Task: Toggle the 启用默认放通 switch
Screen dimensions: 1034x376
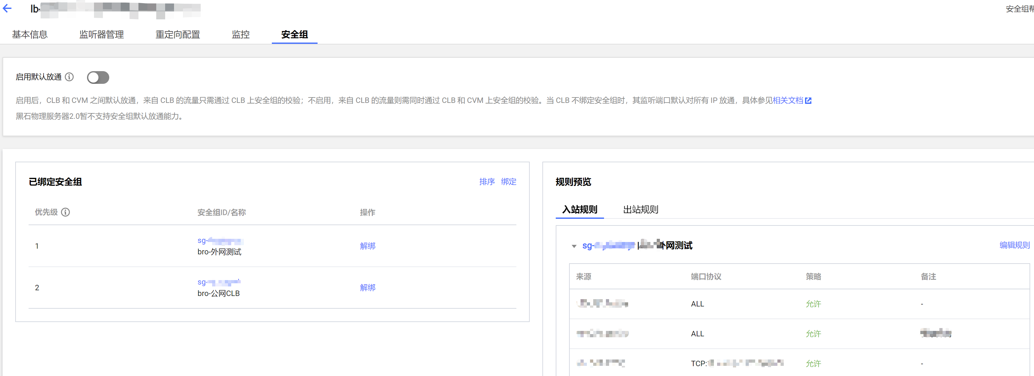Action: pyautogui.click(x=98, y=77)
